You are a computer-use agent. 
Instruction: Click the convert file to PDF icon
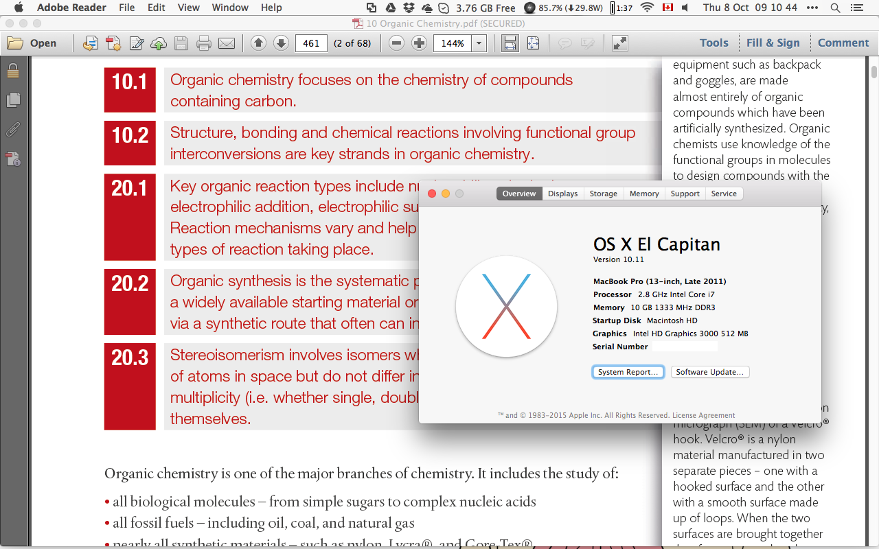(90, 43)
